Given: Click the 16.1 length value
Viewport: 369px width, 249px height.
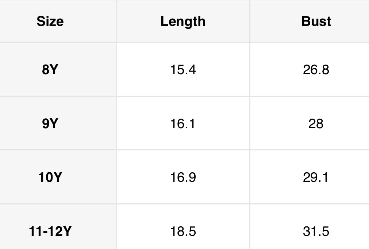Looking at the screenshot, I should 183,124.
